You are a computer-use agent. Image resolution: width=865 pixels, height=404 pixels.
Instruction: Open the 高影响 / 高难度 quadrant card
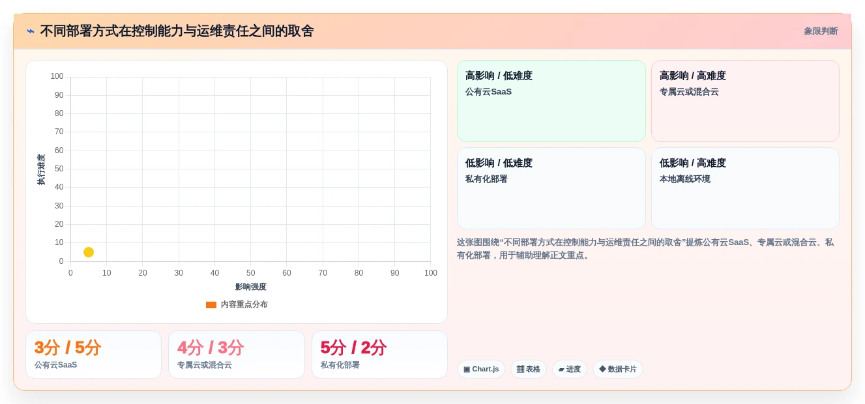click(745, 101)
